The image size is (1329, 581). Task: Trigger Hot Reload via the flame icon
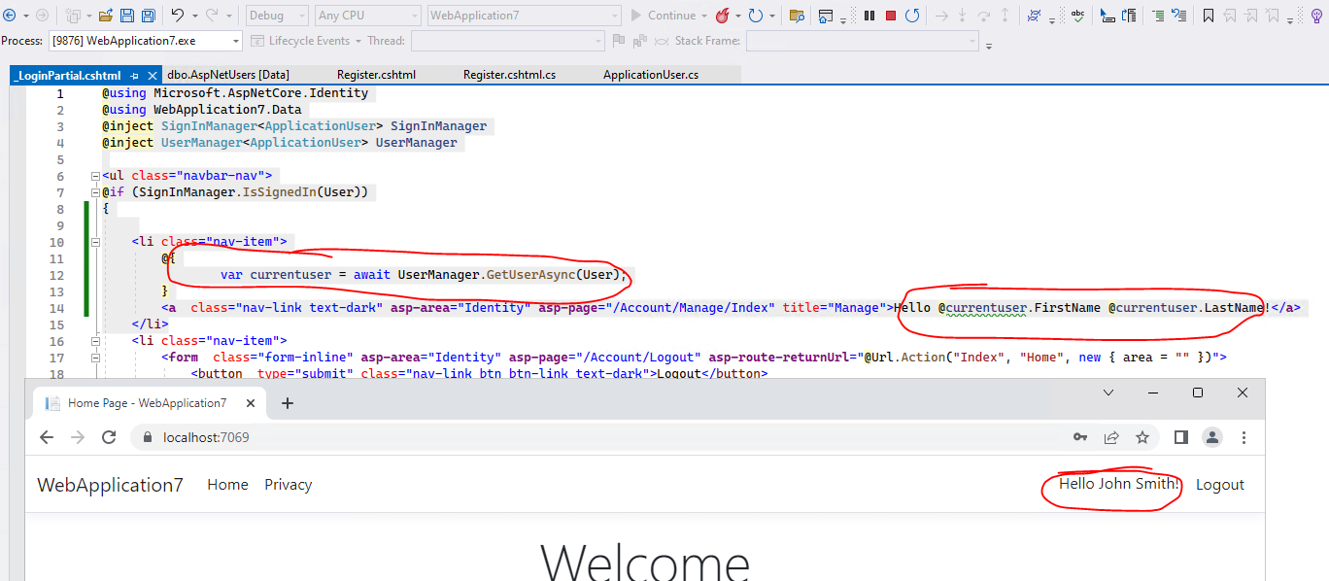(x=723, y=15)
